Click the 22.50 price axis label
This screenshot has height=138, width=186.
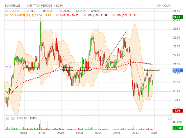coord(177,47)
